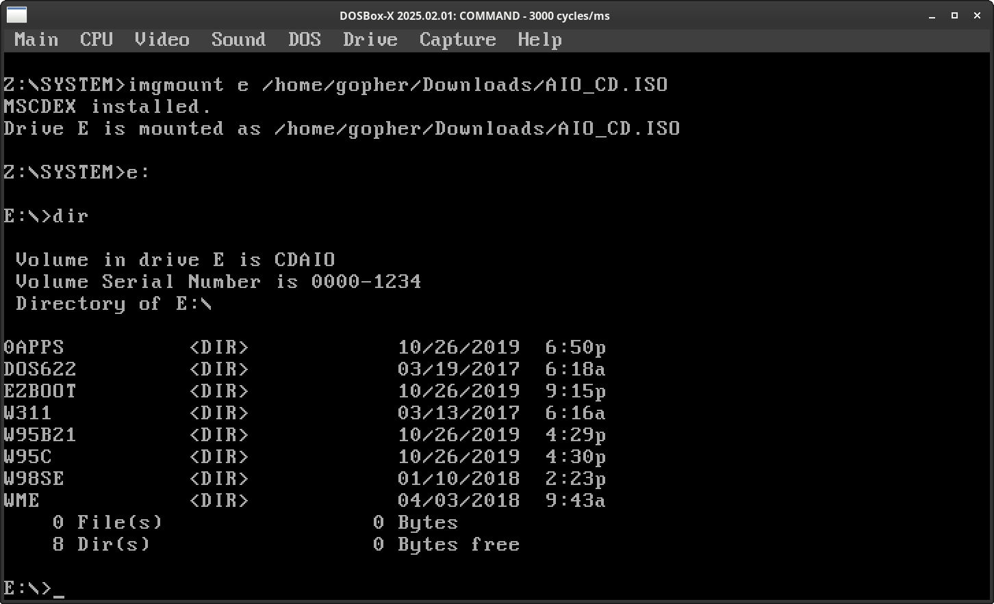Close the DOSBox-X window
994x604 pixels.
977,16
